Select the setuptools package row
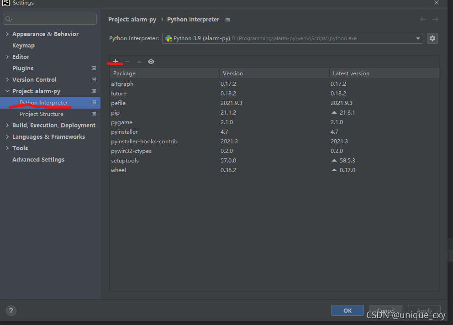The image size is (453, 325). pos(274,160)
